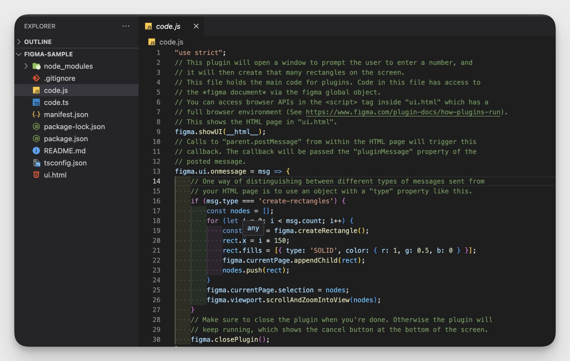Image resolution: width=570 pixels, height=361 pixels.
Task: Select code.js in the file tree
Action: coord(56,90)
